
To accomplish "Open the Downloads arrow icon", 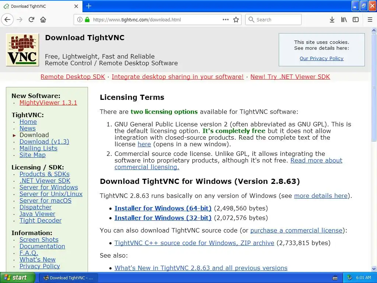I will 332,20.
